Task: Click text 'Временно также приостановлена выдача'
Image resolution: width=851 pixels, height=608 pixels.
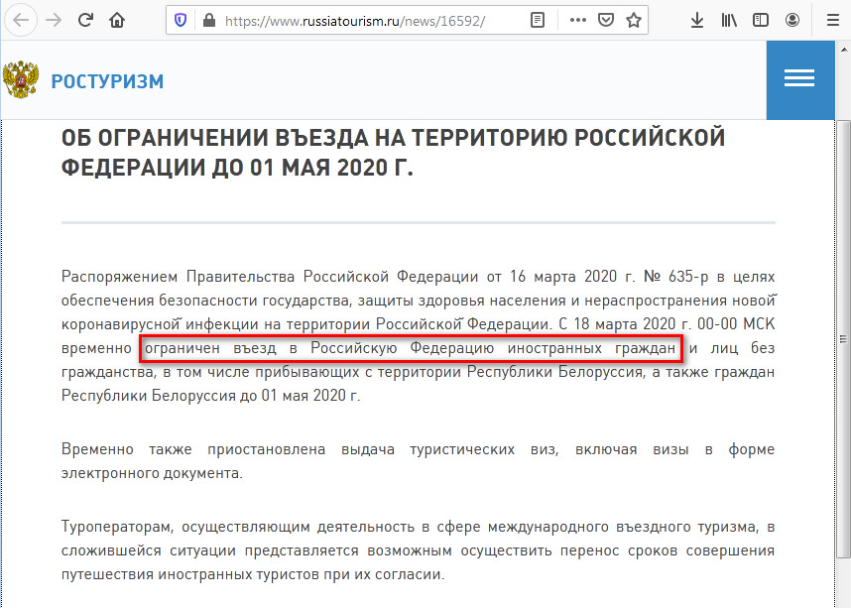Action: (228, 449)
